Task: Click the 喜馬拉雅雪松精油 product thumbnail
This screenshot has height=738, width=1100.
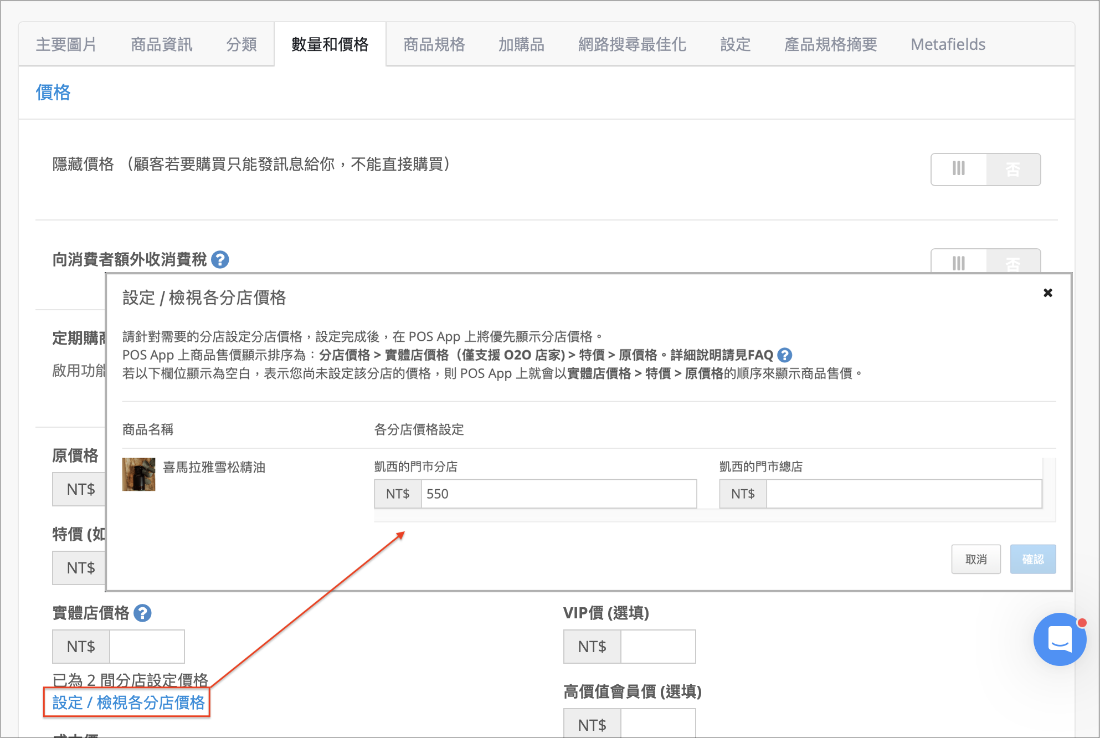Action: pyautogui.click(x=138, y=474)
